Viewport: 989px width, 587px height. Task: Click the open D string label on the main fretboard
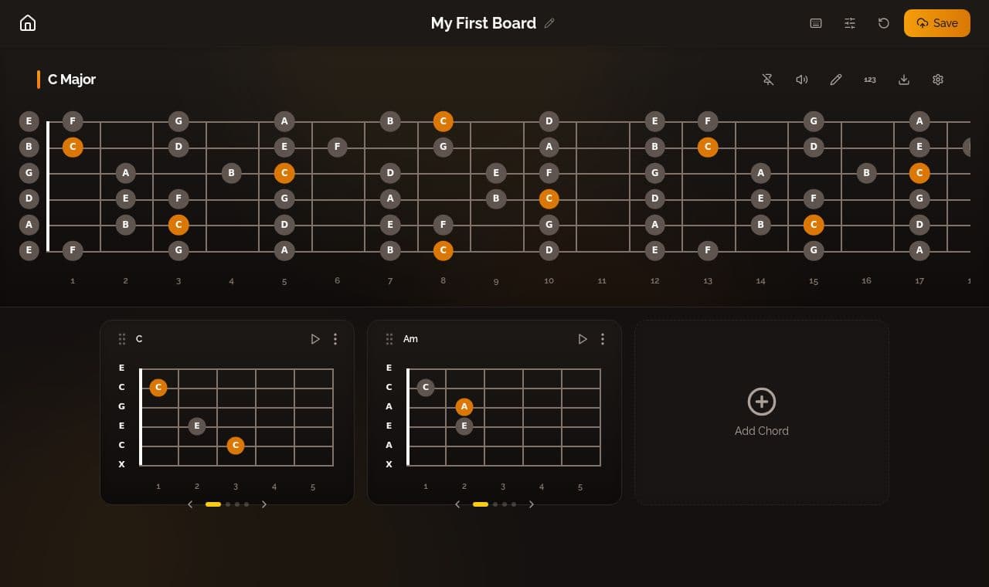click(x=29, y=198)
